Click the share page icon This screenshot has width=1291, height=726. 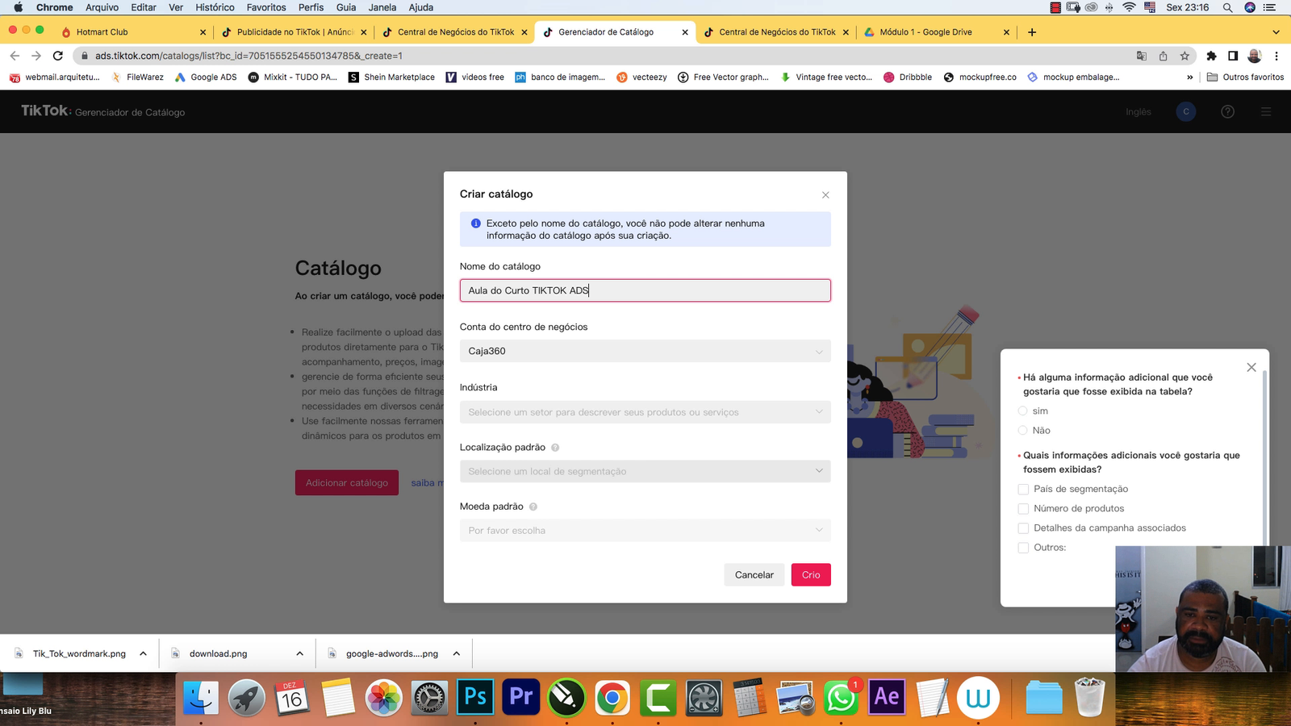coord(1163,56)
